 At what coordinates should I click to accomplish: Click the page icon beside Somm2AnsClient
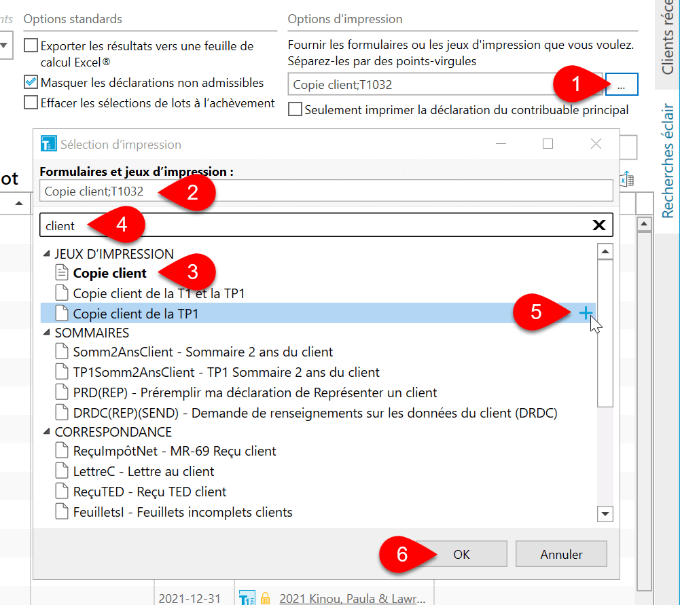point(62,352)
